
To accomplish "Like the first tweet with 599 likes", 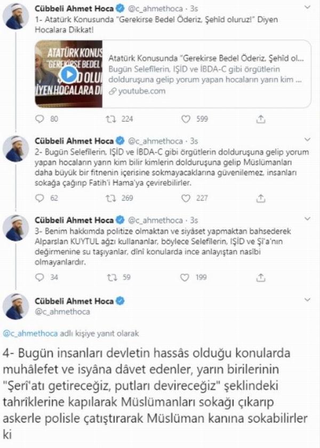I will (x=186, y=119).
